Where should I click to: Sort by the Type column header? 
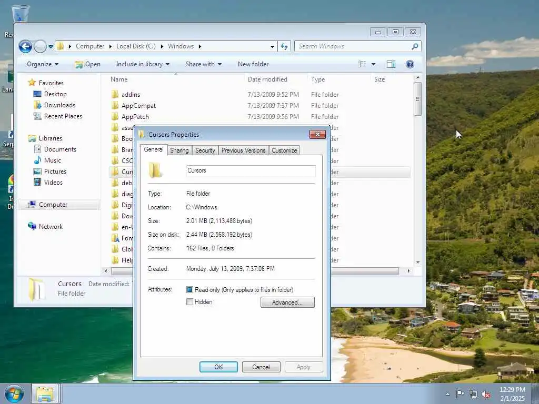318,79
